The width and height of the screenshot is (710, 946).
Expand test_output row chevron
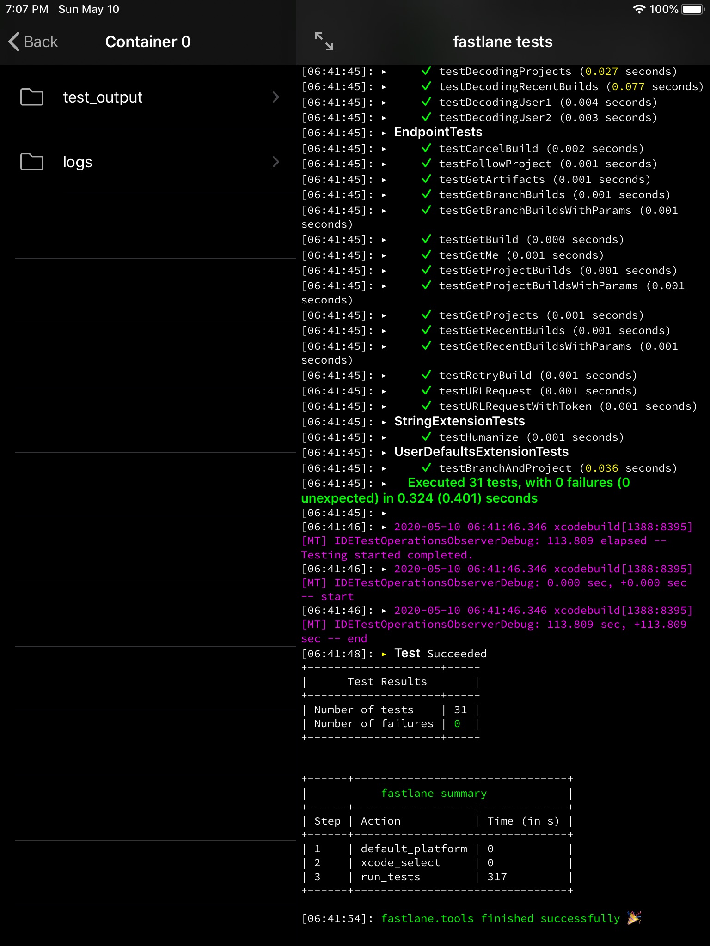click(276, 97)
